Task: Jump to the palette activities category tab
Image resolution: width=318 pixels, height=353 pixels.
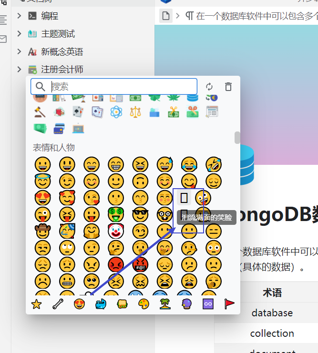Action: pos(144,304)
